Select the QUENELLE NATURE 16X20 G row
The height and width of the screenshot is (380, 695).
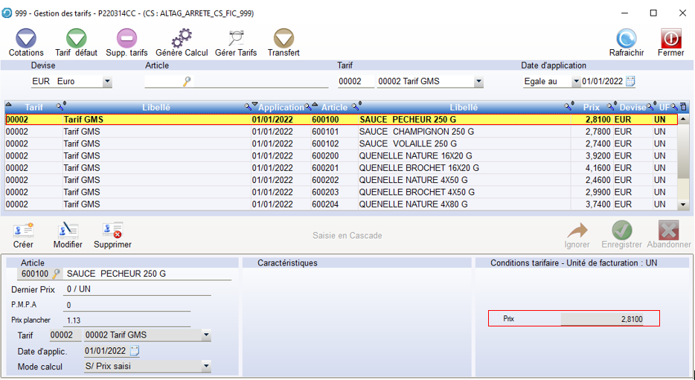pyautogui.click(x=415, y=156)
